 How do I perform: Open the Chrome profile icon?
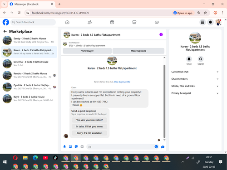(x=215, y=13)
